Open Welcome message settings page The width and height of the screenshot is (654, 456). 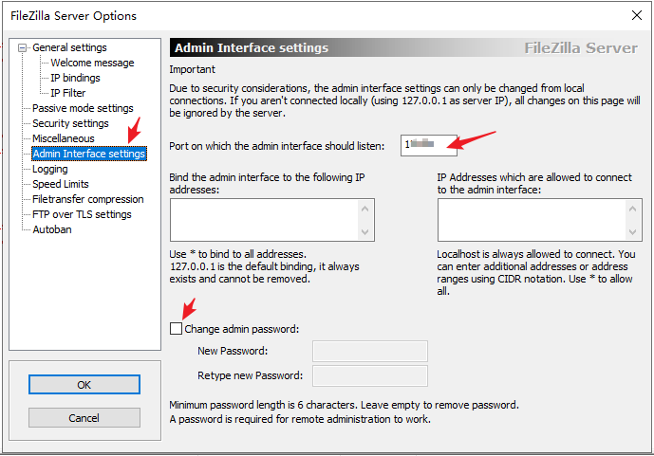92,63
